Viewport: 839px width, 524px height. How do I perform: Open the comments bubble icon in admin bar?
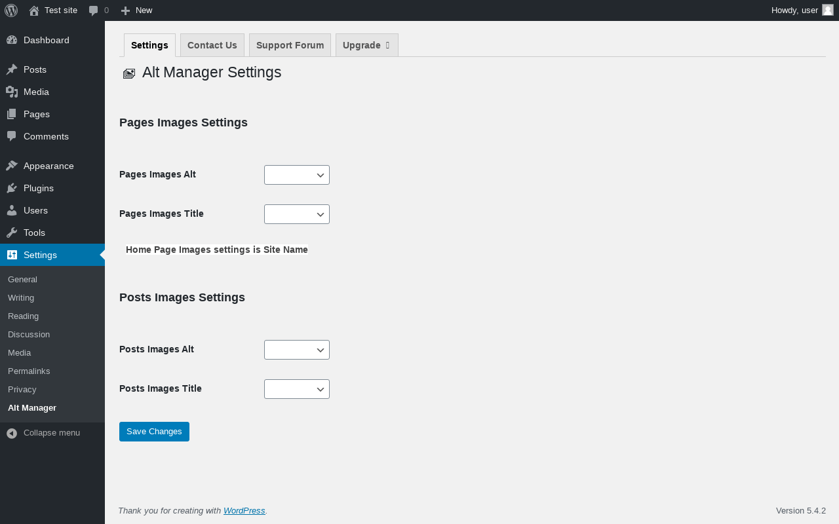click(x=94, y=10)
